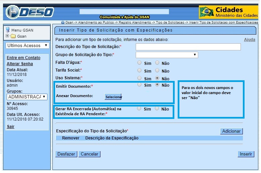261x173 pixels.
Task: Click Descrição do Tipo de Solicitação field
Action: click(188, 47)
